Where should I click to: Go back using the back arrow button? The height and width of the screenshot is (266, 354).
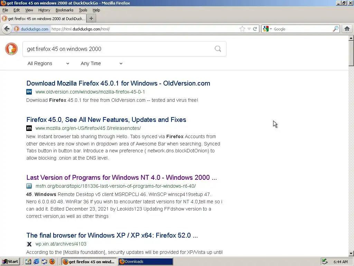click(x=7, y=29)
